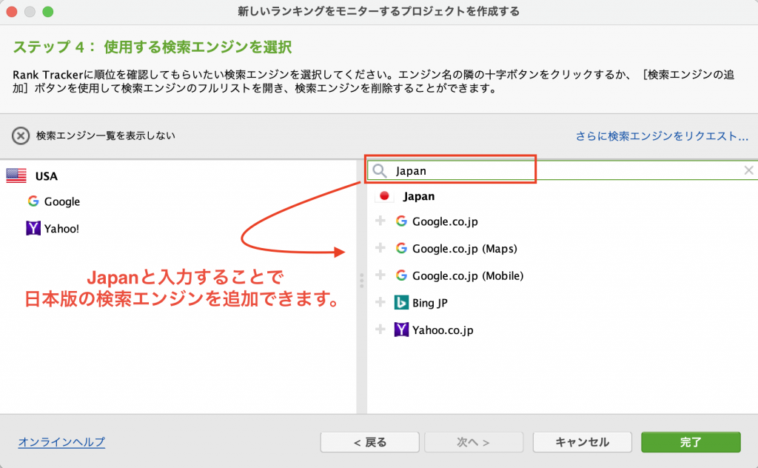Click the Google.co.jp (Mobile) logo icon
The height and width of the screenshot is (468, 758).
click(401, 275)
